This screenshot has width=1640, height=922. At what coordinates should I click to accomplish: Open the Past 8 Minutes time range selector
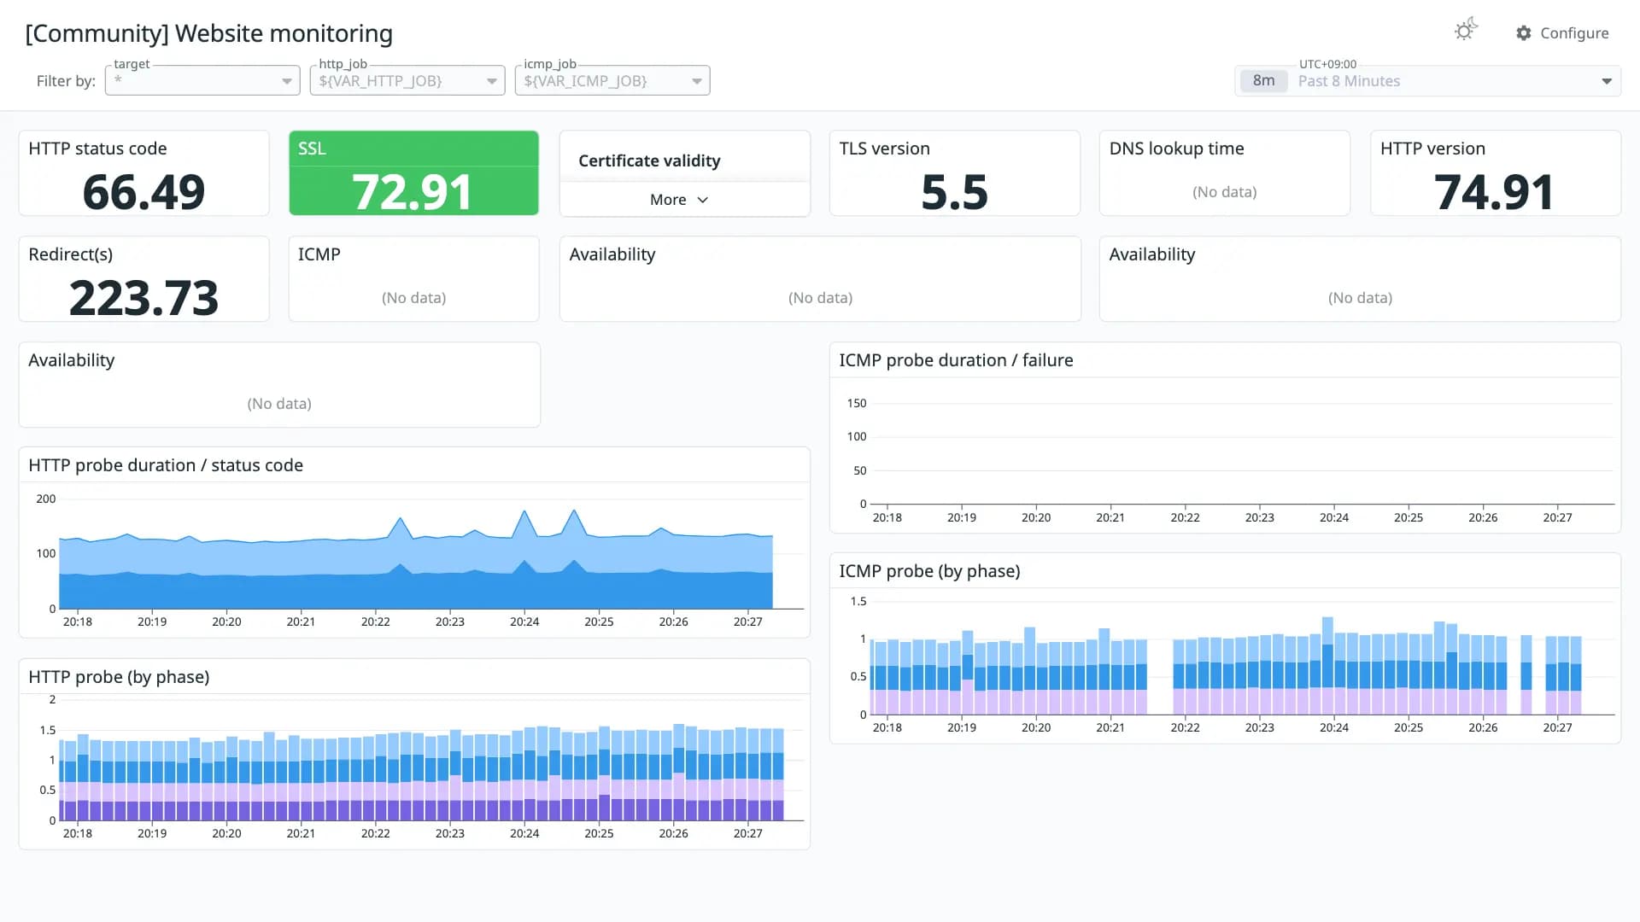1427,81
